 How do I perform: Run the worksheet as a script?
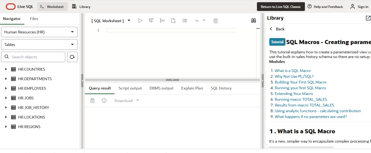[151, 21]
